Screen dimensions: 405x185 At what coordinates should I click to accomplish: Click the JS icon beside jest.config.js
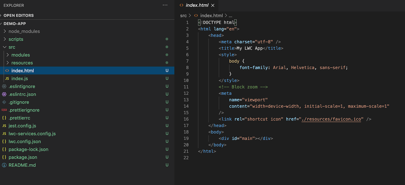(x=4, y=126)
